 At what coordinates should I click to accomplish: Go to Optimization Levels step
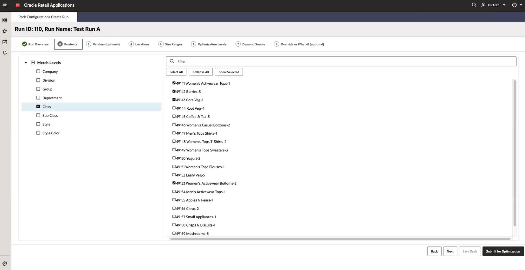(209, 44)
